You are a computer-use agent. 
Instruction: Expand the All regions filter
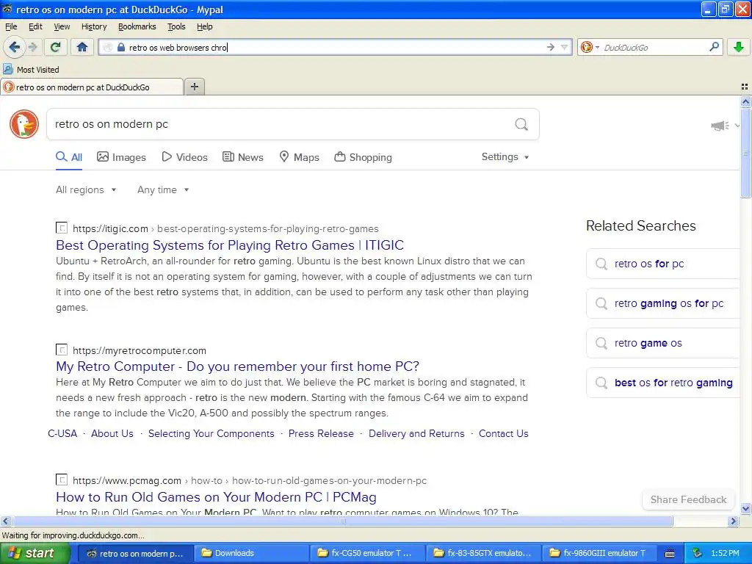click(x=87, y=190)
